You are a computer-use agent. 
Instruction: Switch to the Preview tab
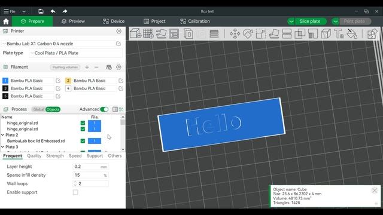click(73, 21)
